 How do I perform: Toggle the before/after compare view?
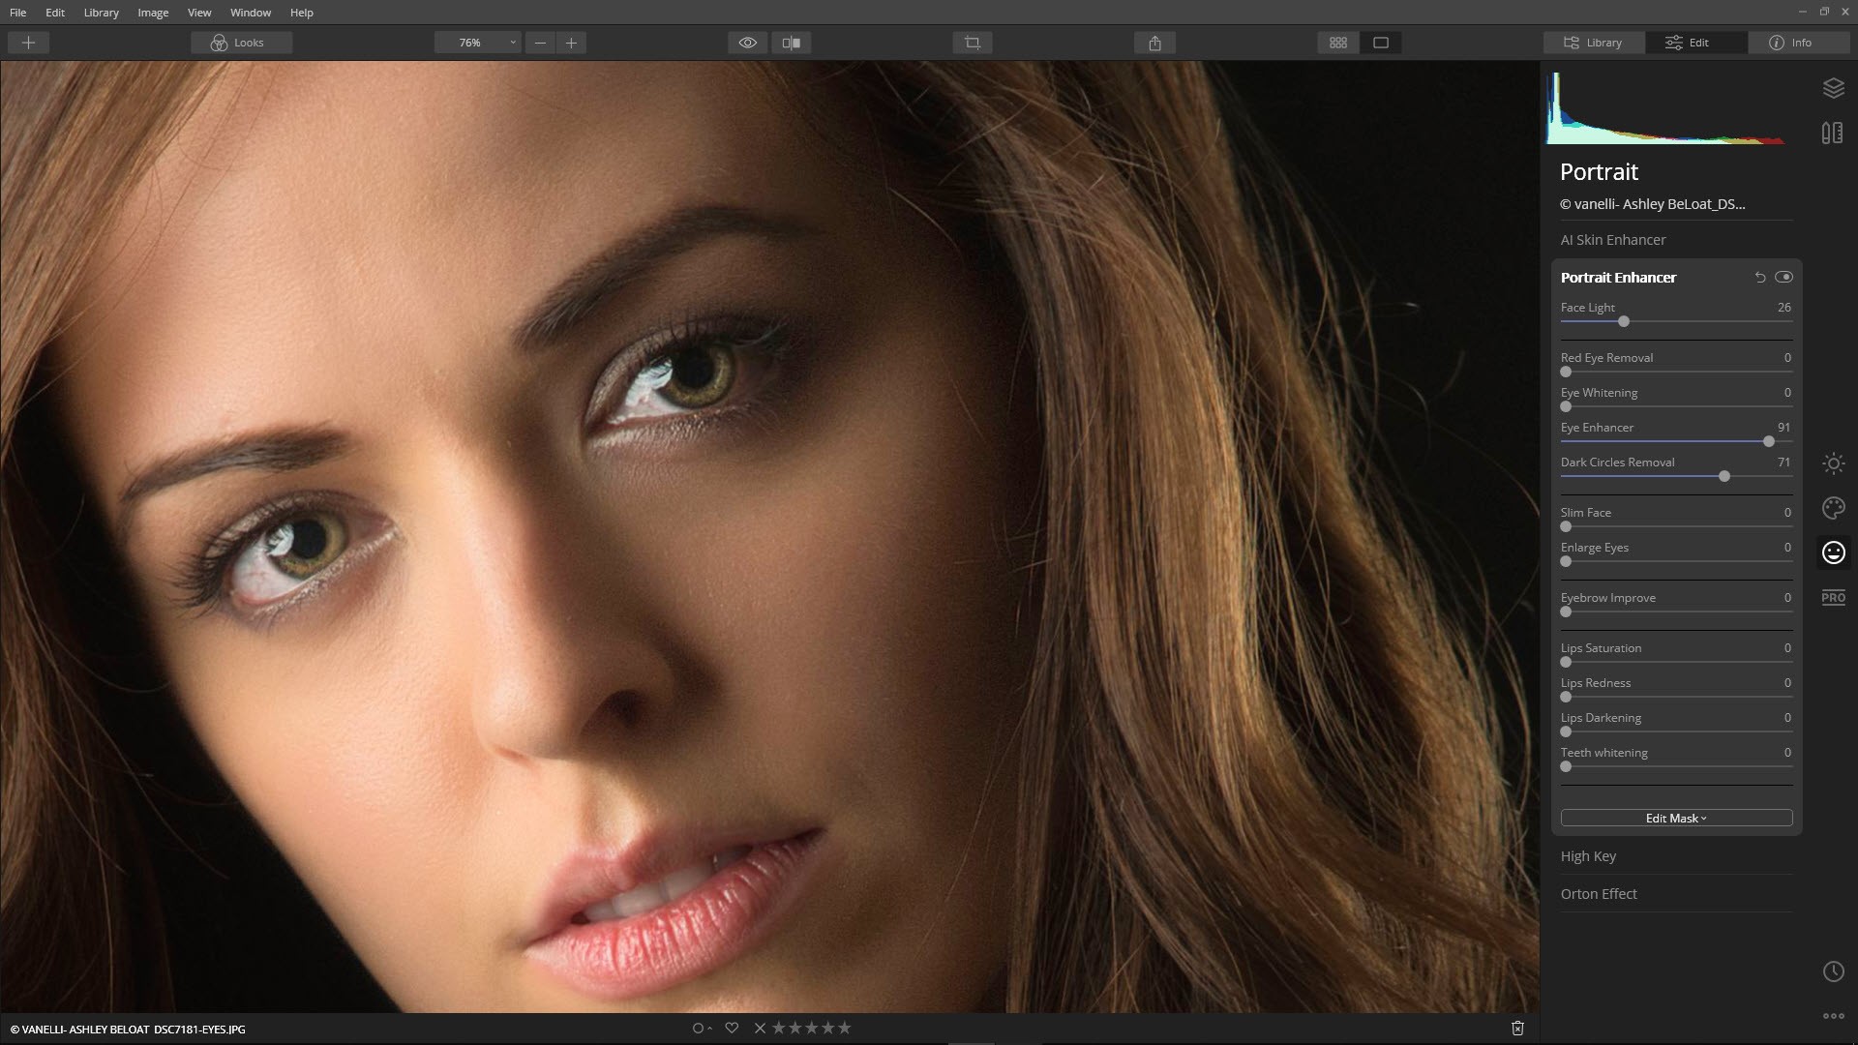click(791, 43)
